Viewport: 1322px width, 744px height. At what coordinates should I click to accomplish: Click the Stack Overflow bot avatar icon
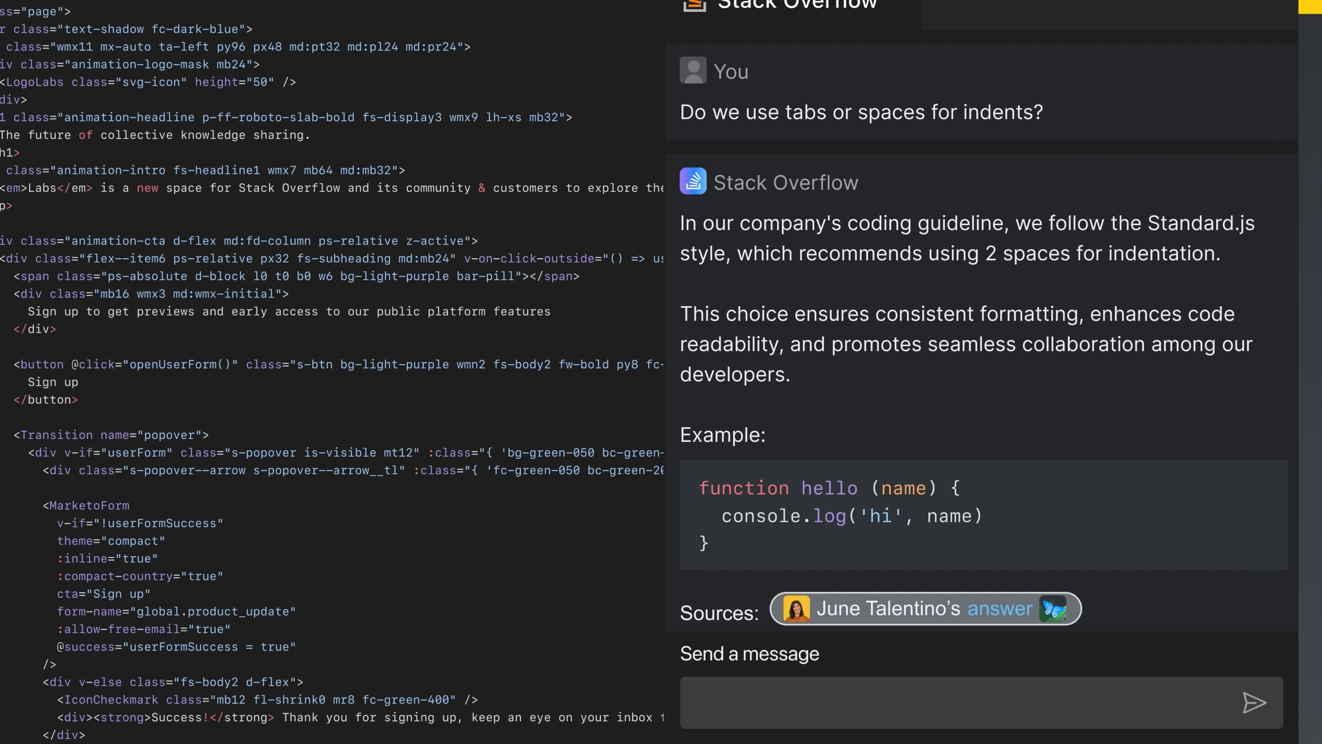click(693, 181)
